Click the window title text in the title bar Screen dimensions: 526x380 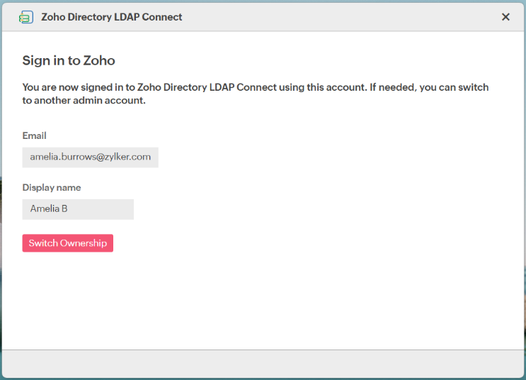coord(112,17)
